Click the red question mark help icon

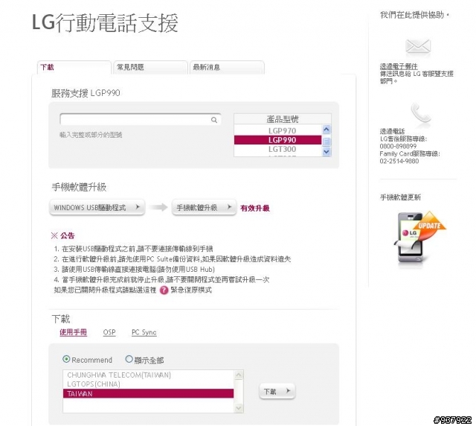(164, 290)
